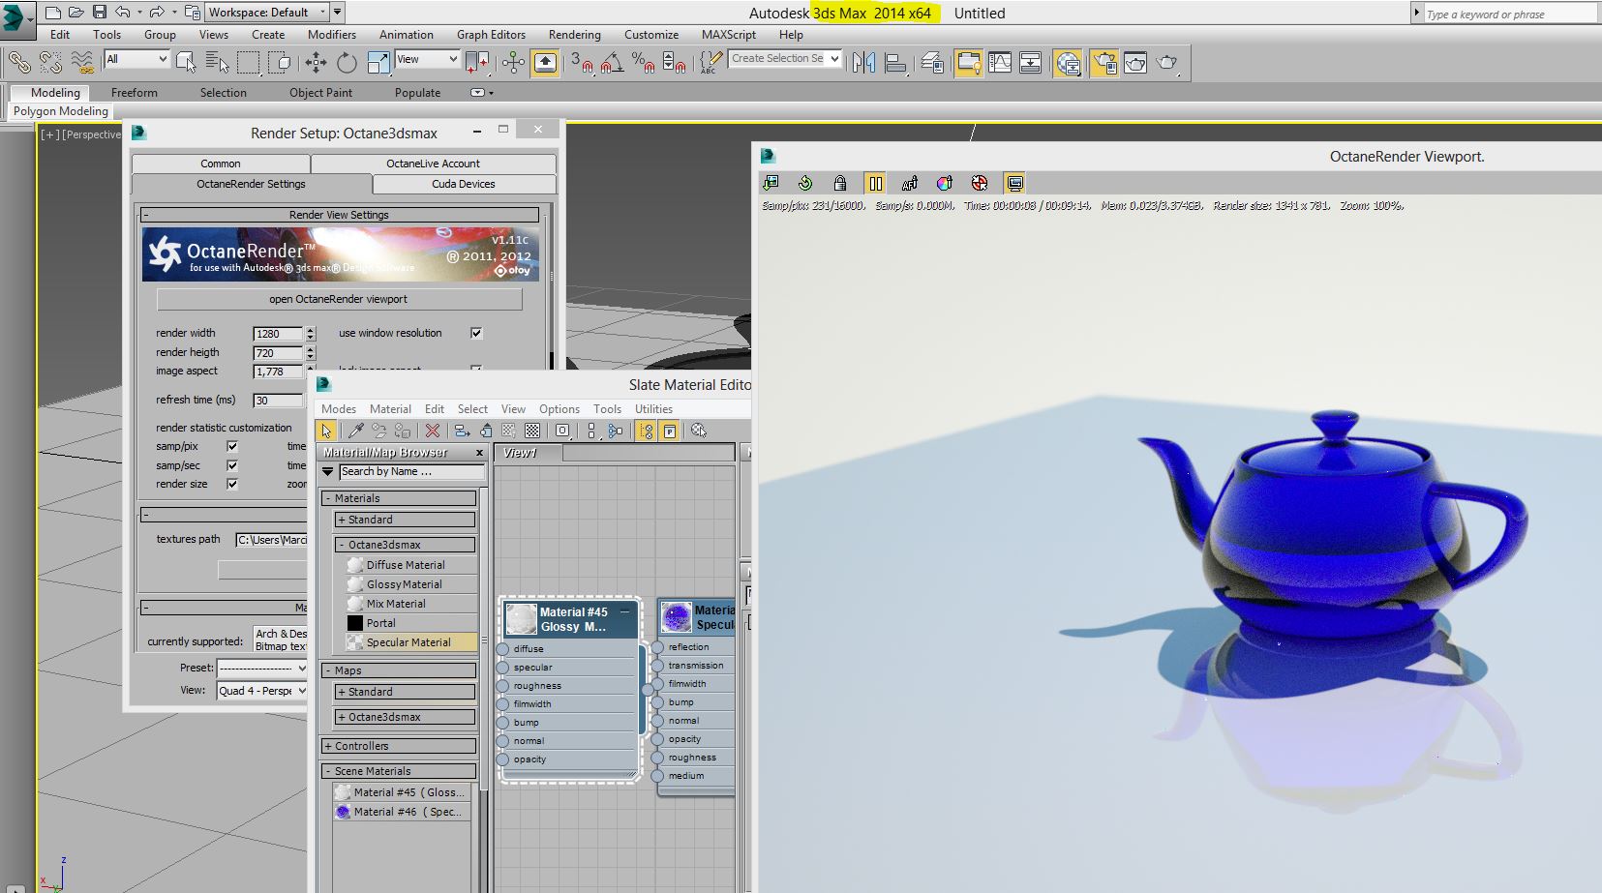Pick the Select and Move tool
Screen dimensions: 1602x893
316,63
